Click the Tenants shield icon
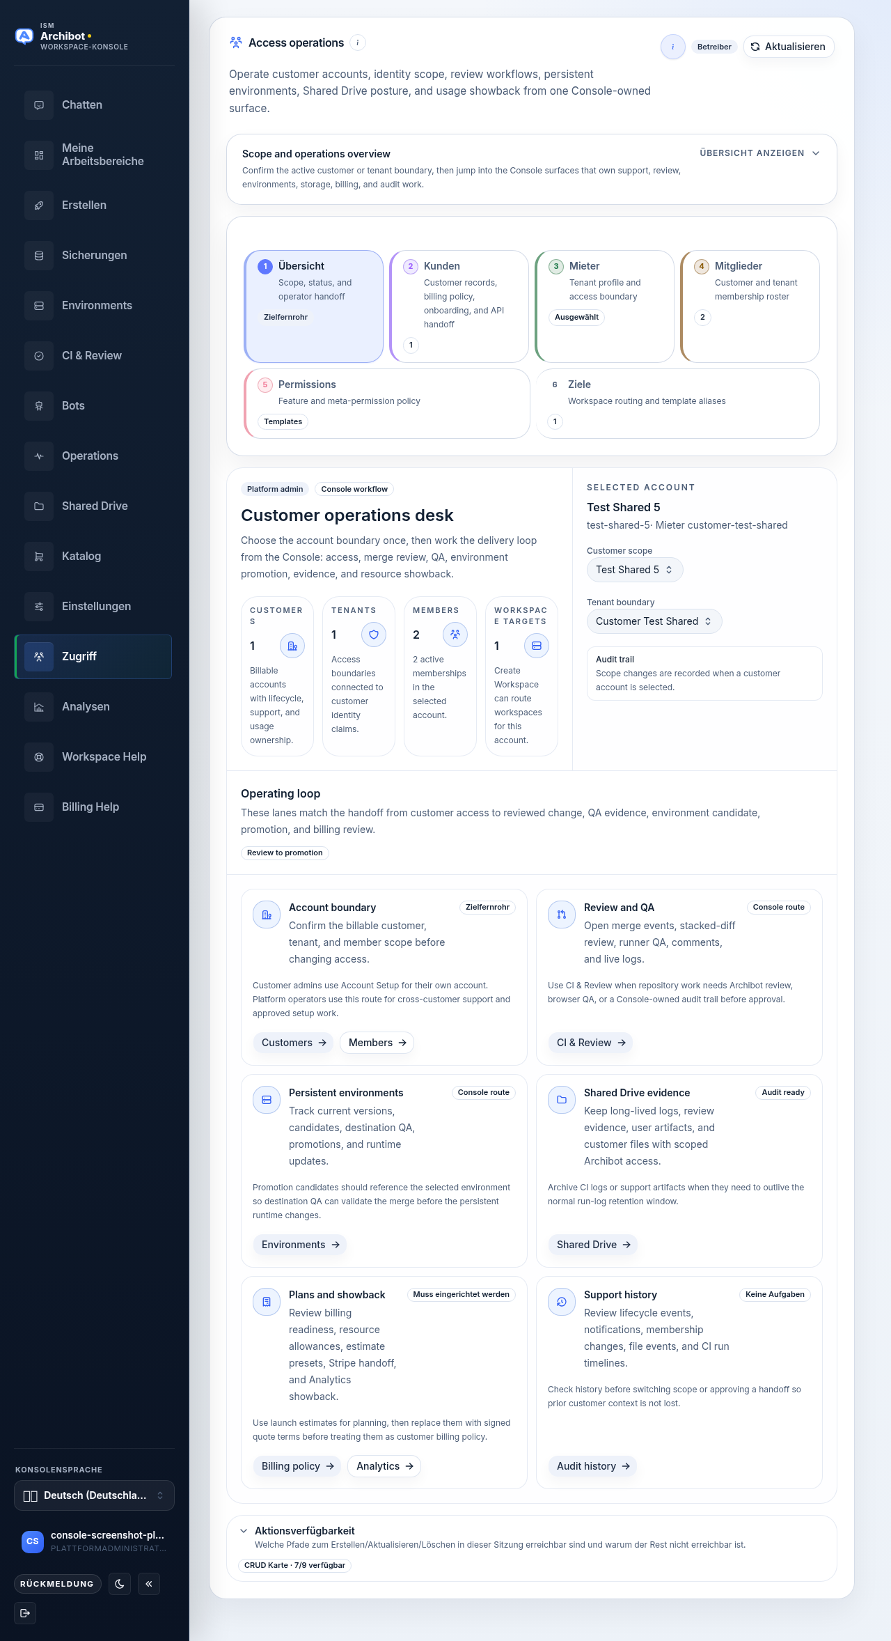Screen dimensions: 891x1641 pyautogui.click(x=374, y=635)
